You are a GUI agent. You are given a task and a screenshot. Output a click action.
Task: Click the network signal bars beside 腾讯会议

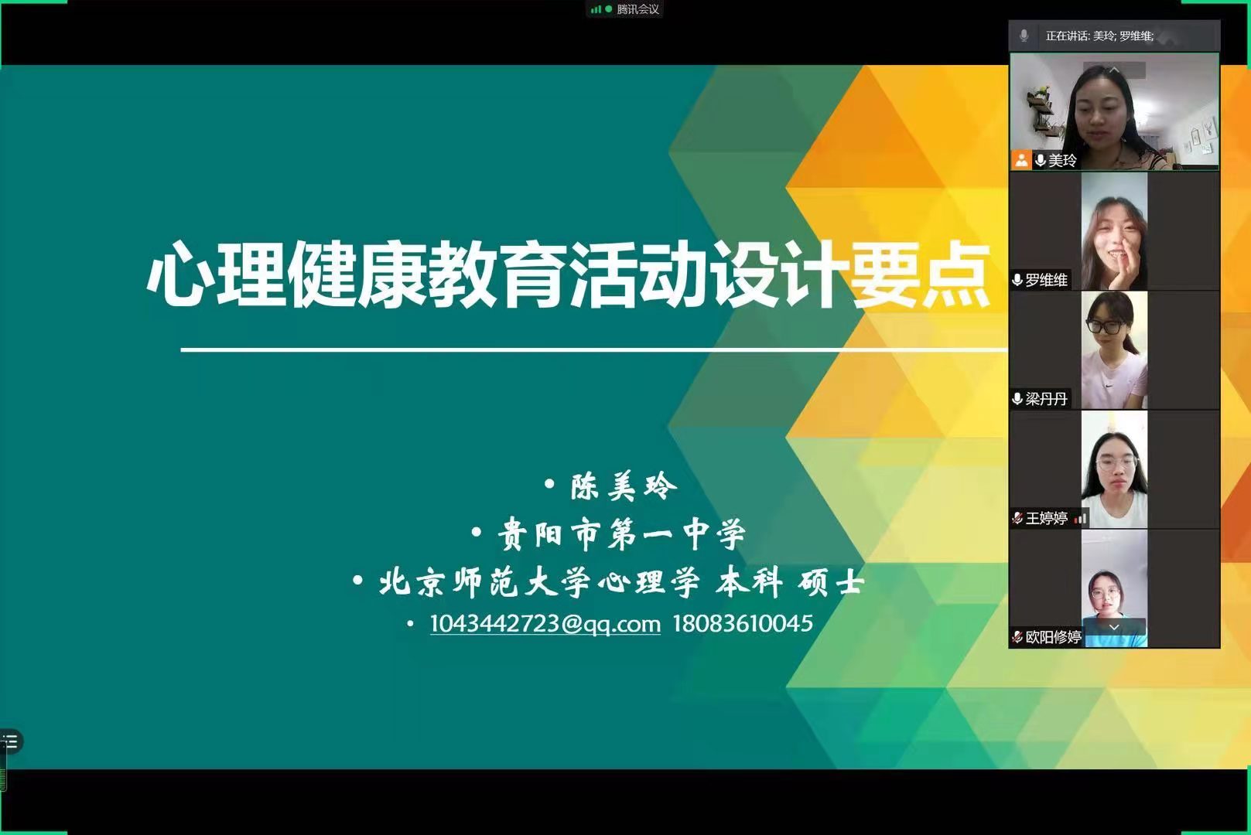coord(595,9)
